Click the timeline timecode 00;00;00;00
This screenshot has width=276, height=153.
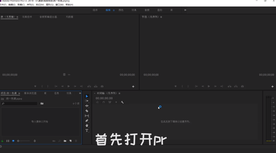click(104, 98)
